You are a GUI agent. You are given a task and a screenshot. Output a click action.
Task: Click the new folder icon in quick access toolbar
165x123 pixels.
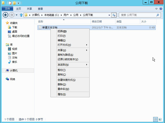coord(15,3)
